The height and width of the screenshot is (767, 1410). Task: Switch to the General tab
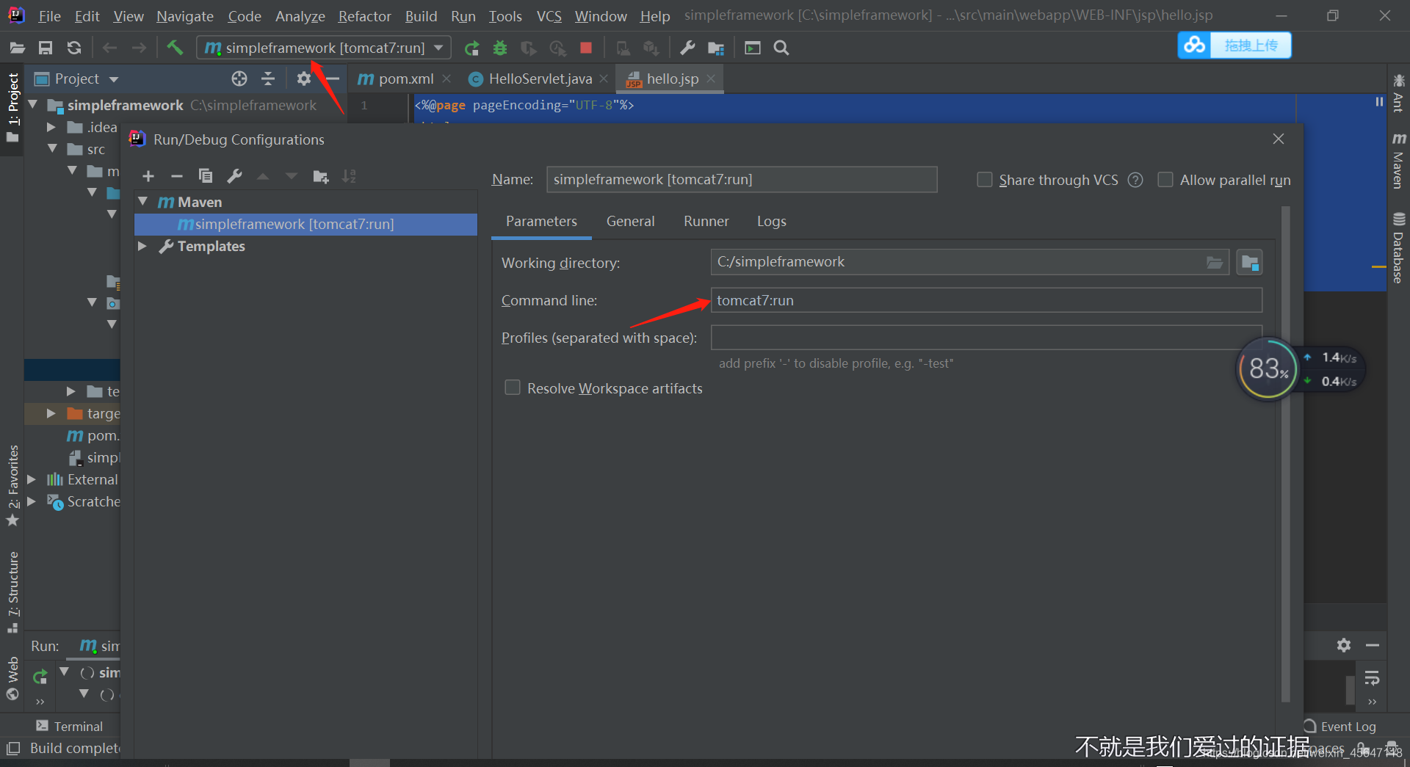(x=630, y=221)
